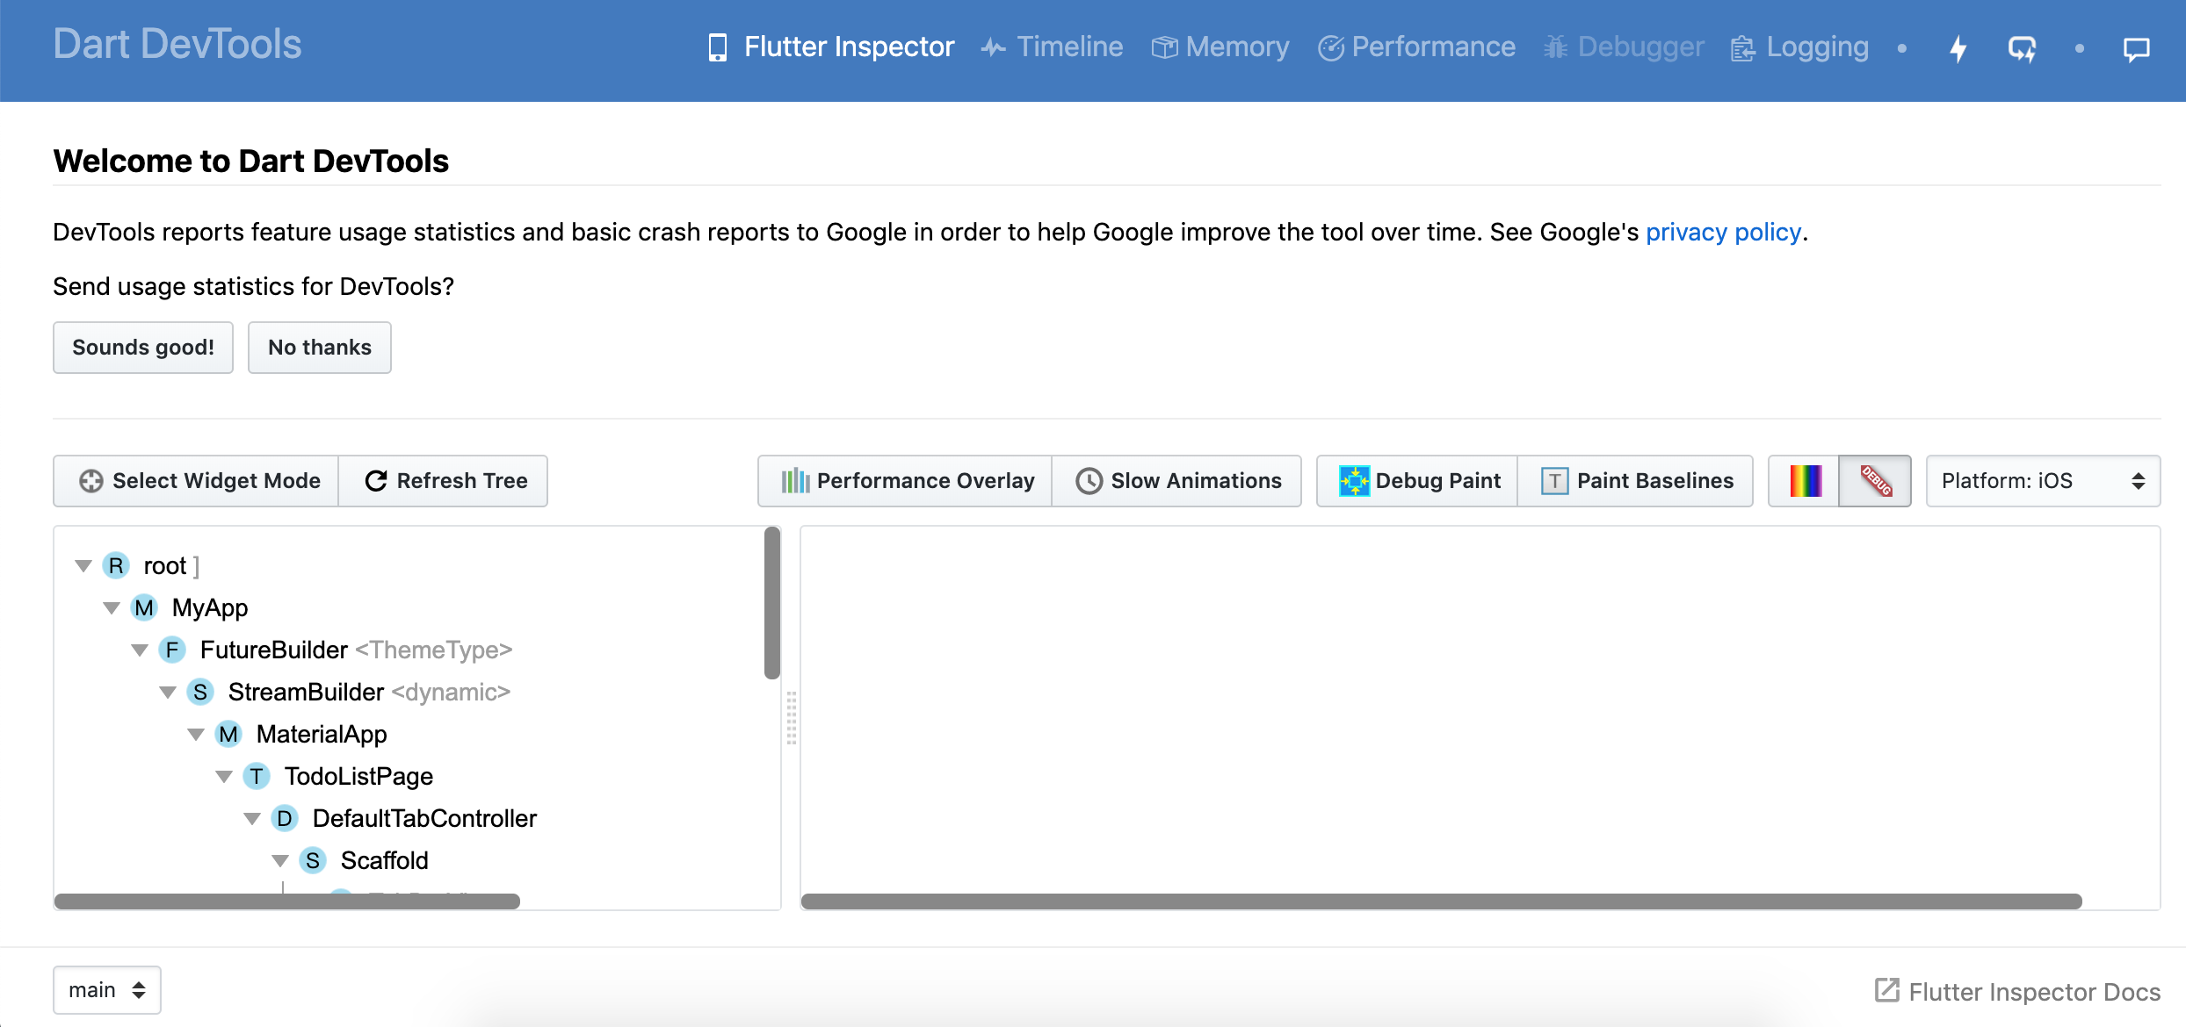Open the Platform: iOS dropdown
Image resolution: width=2186 pixels, height=1027 pixels.
(2042, 481)
